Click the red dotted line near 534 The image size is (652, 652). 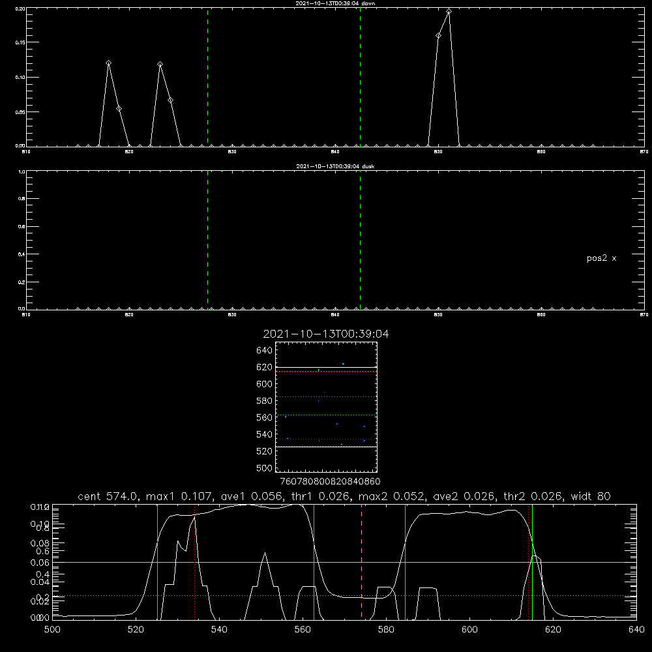tap(194, 561)
